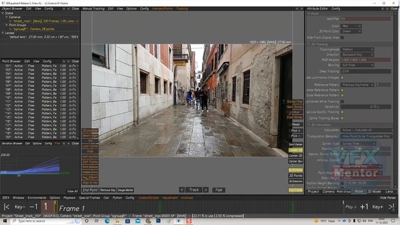Viewport: 400px width, 225px height.
Task: Click the End Point button
Action: (90, 190)
